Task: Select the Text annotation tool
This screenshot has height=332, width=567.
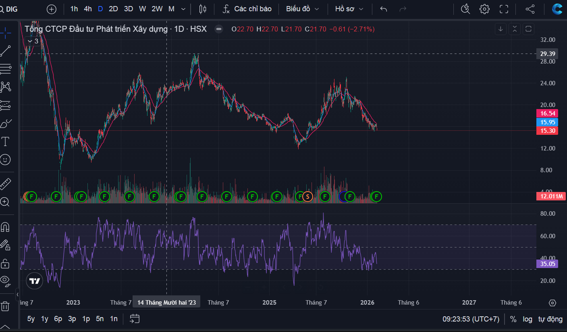Action: 5,141
